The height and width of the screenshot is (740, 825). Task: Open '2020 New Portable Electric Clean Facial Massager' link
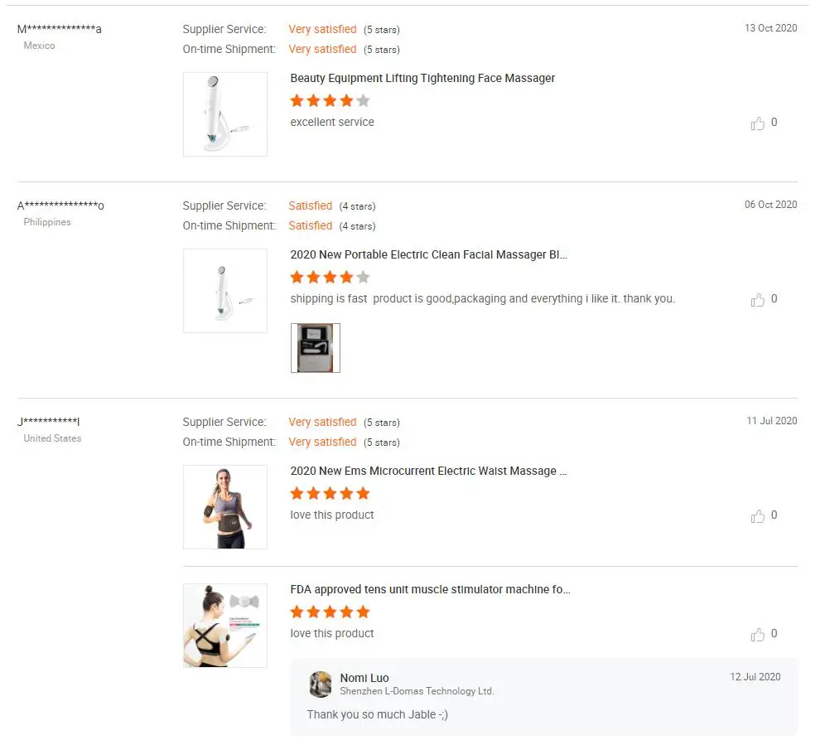point(428,255)
